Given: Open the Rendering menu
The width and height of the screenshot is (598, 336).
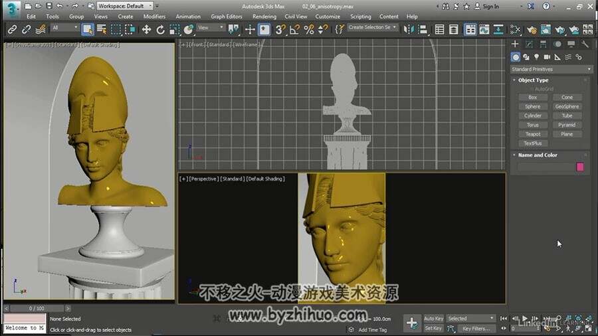Looking at the screenshot, I should click(x=264, y=17).
